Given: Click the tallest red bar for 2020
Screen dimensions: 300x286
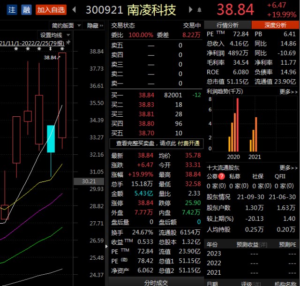Looking at the screenshot, I should pyautogui.click(x=238, y=125).
